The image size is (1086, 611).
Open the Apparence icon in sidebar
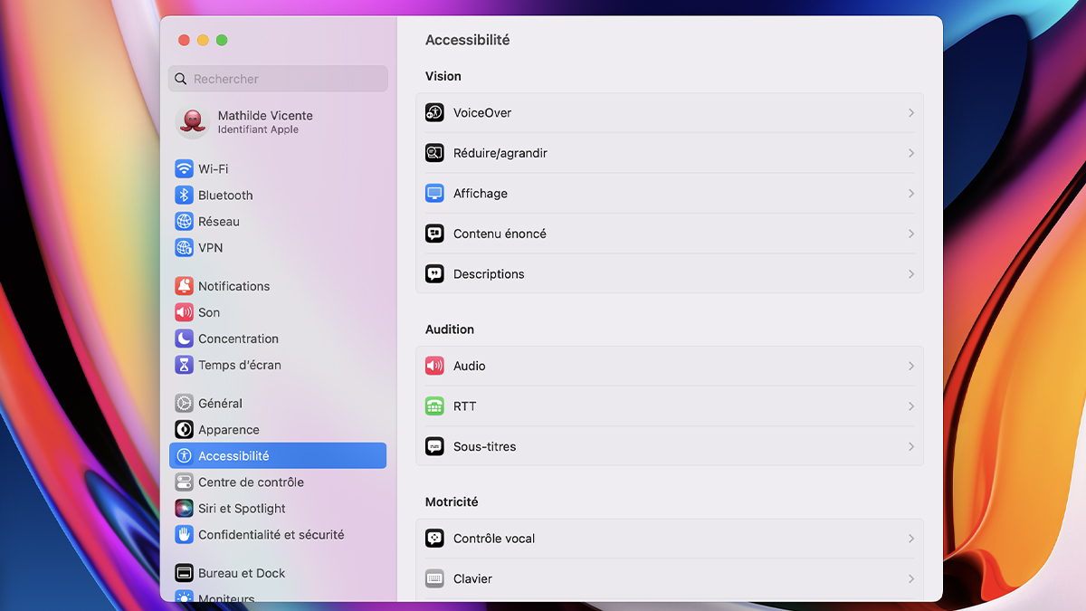click(x=184, y=430)
